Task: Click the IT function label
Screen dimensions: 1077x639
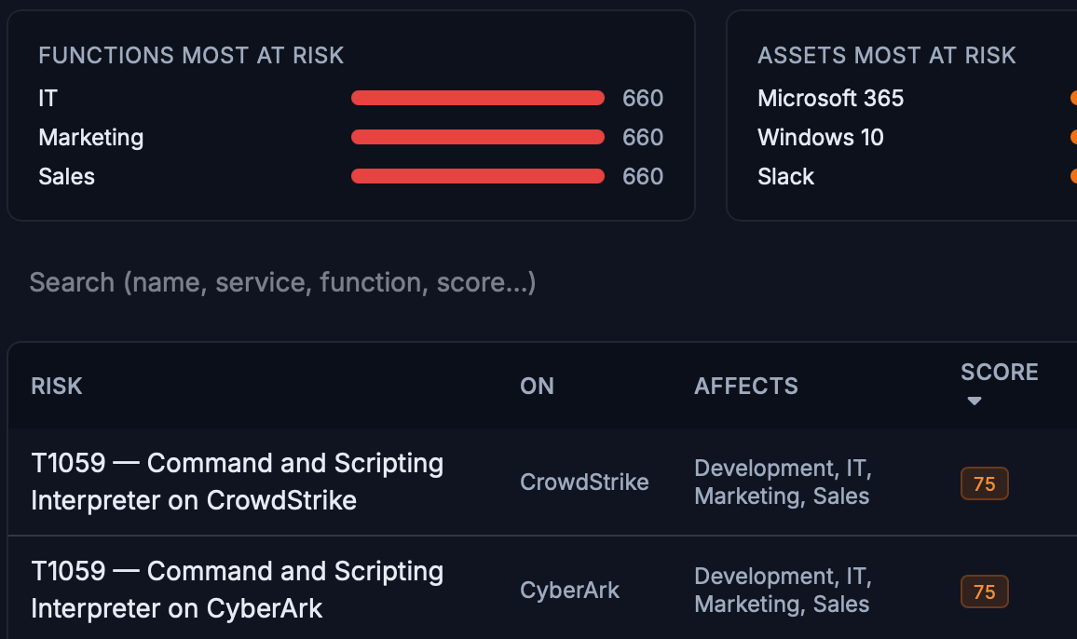Action: click(x=48, y=98)
